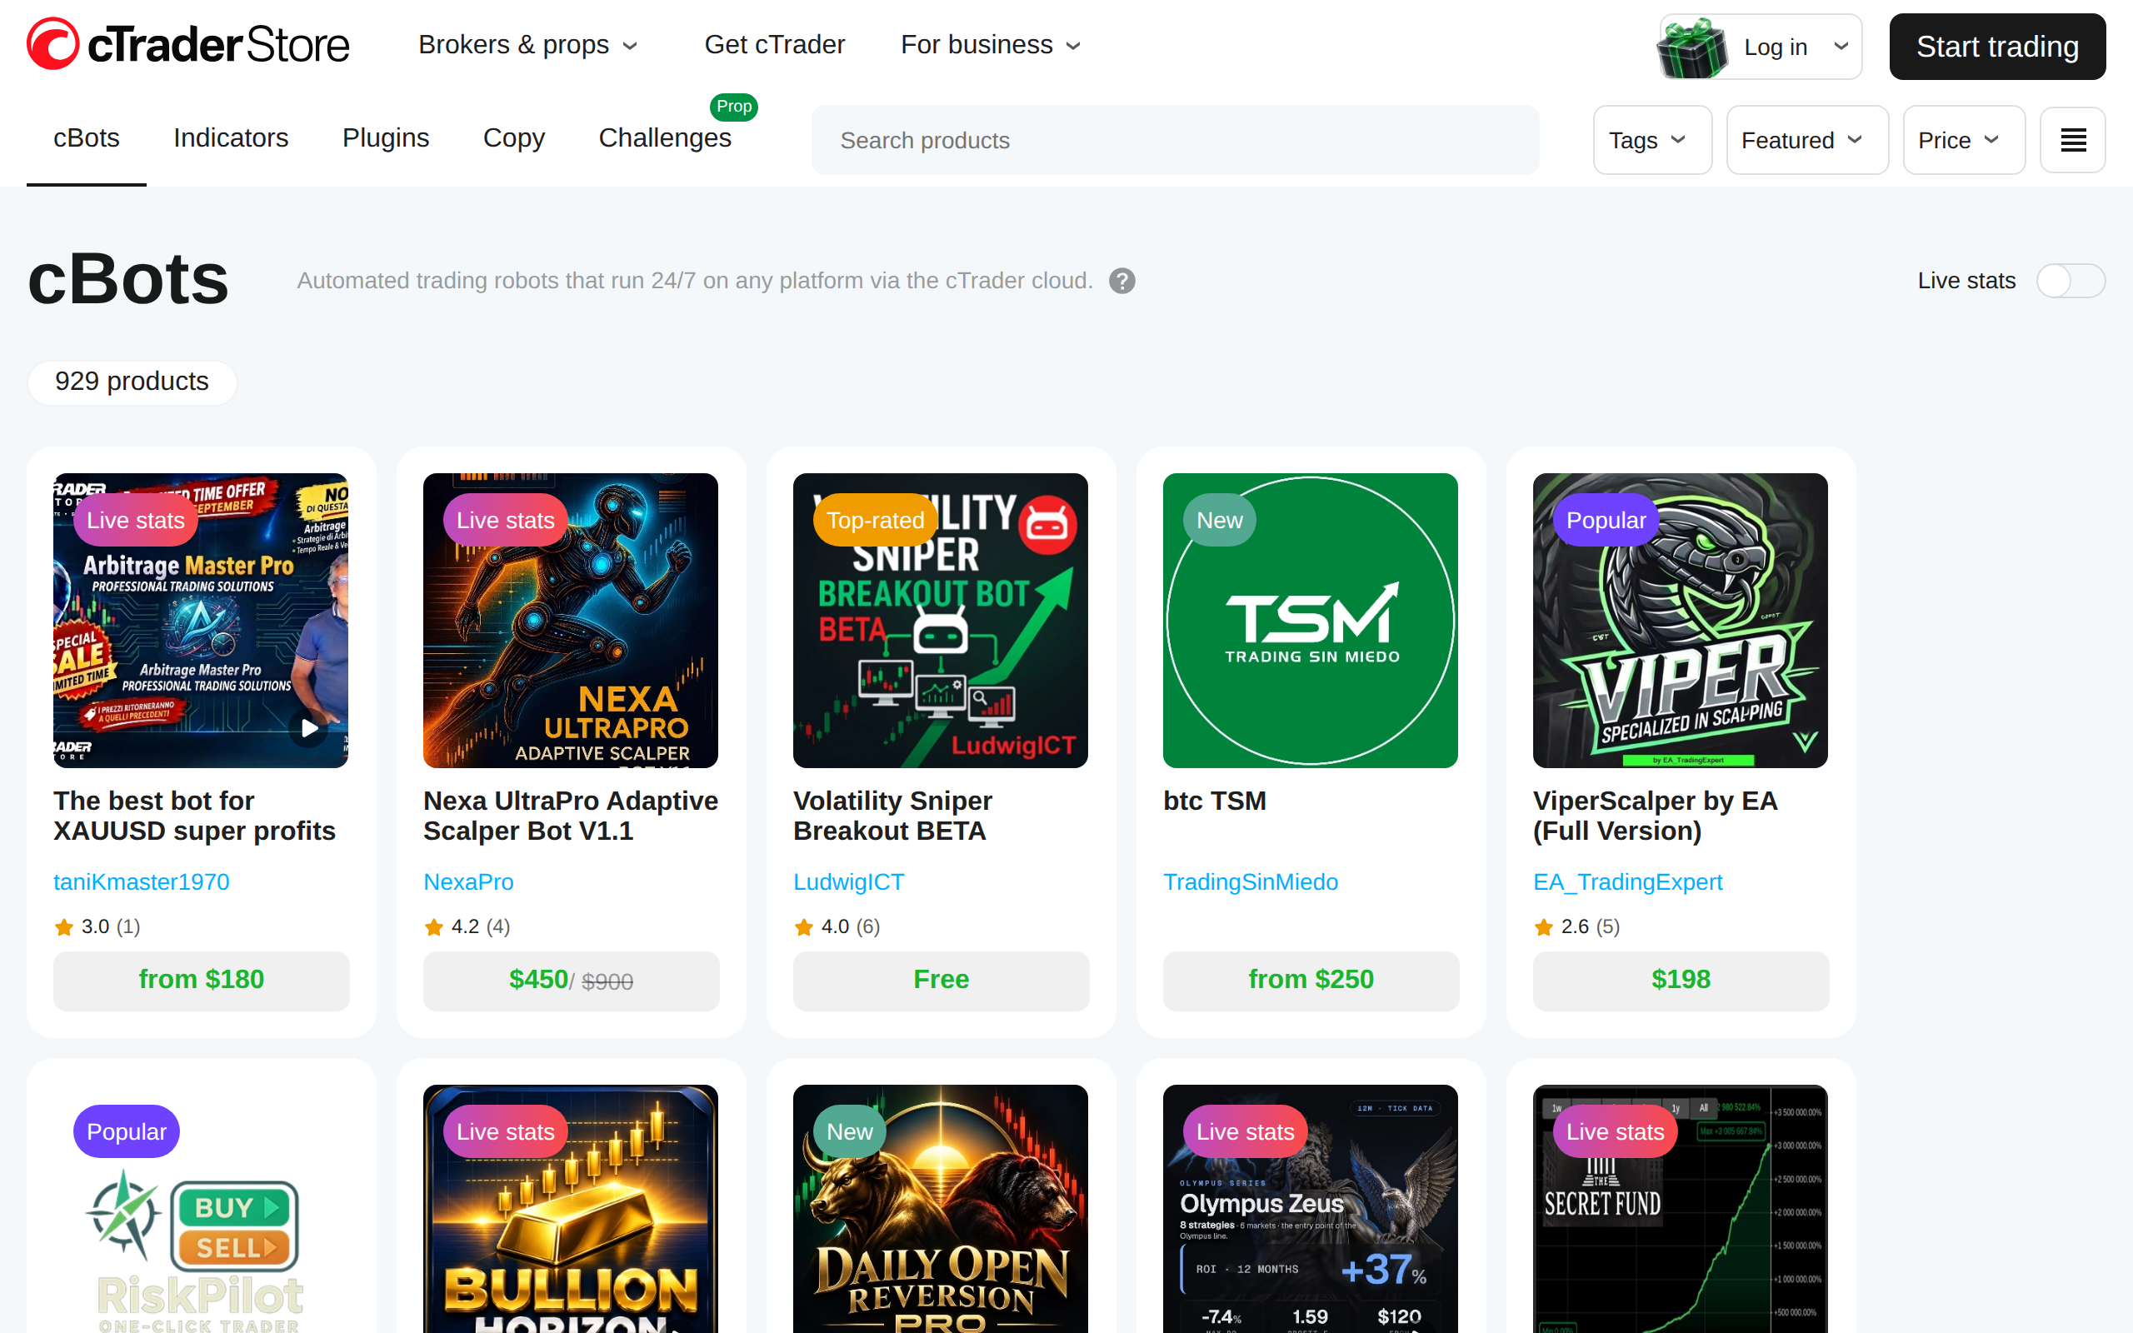Click the Free price button
Screen dimensions: 2133x1333
(x=942, y=980)
